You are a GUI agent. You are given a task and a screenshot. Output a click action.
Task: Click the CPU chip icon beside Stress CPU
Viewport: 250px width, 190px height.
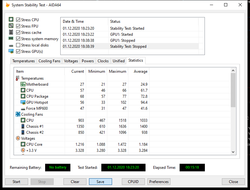[x=11, y=20]
